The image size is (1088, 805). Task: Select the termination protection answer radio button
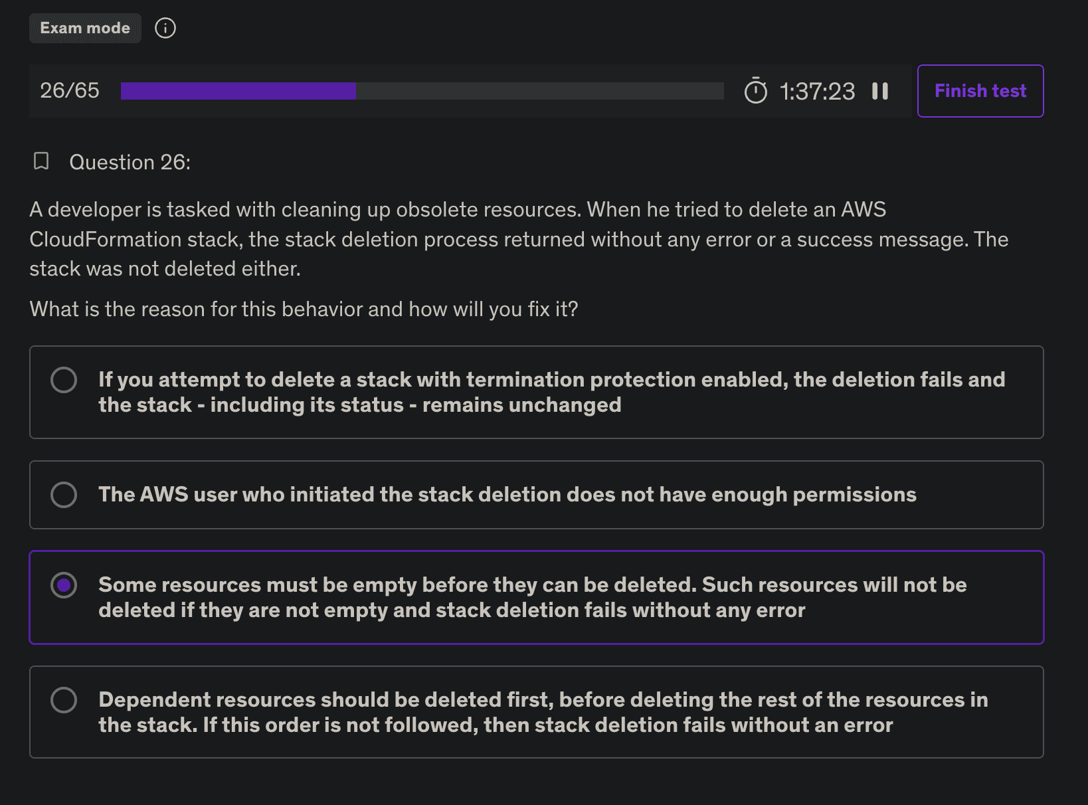click(x=64, y=380)
